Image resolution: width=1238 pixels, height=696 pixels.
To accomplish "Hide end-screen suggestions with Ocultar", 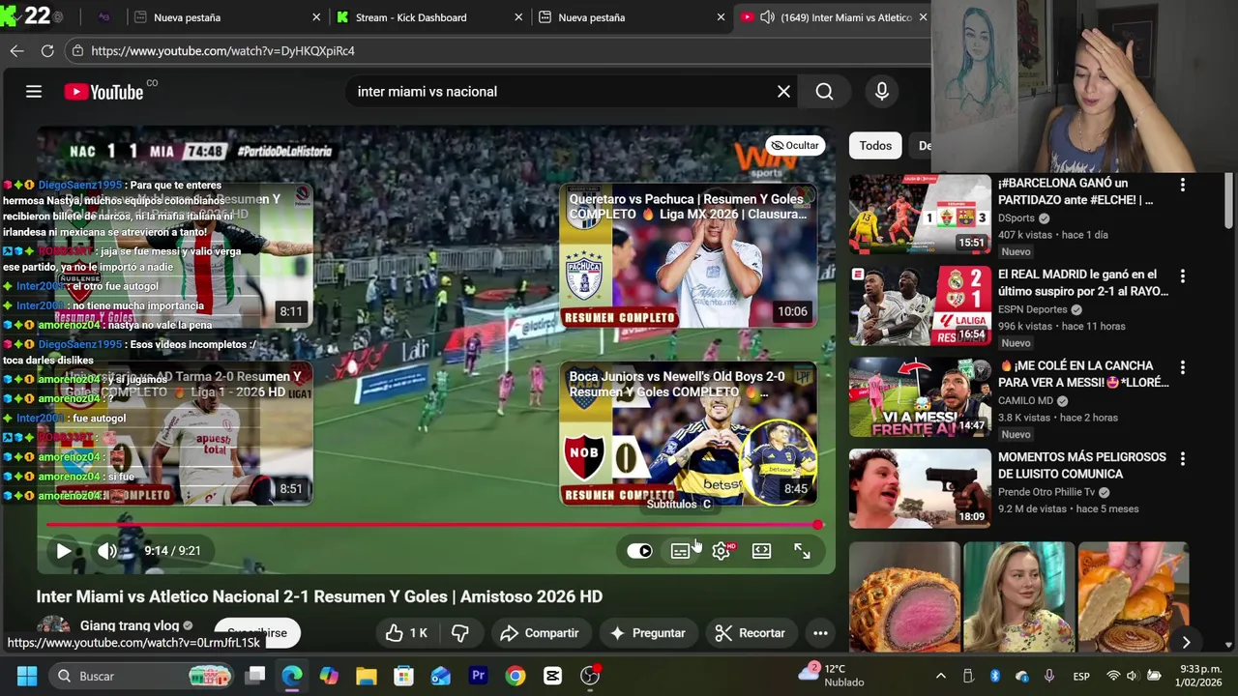I will coord(795,145).
